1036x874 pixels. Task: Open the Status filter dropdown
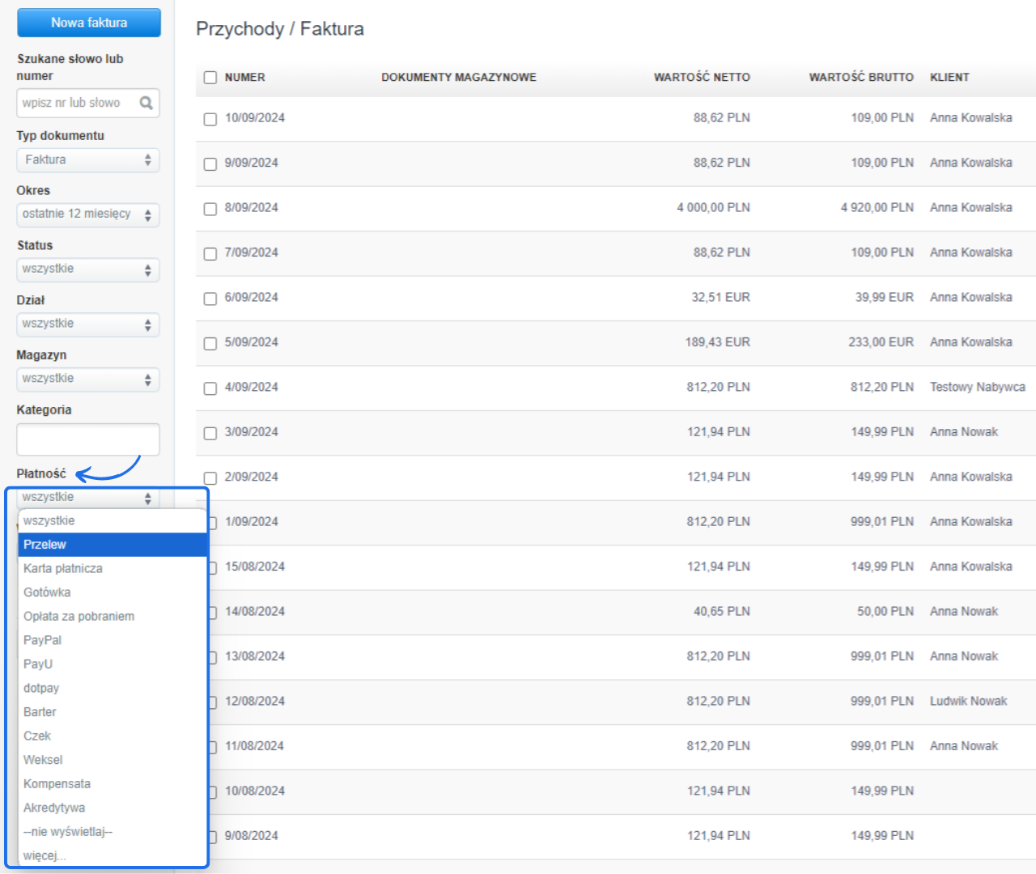pyautogui.click(x=87, y=269)
